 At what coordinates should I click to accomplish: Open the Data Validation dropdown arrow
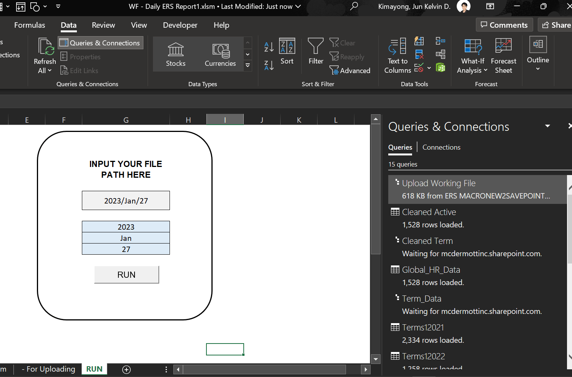point(429,68)
